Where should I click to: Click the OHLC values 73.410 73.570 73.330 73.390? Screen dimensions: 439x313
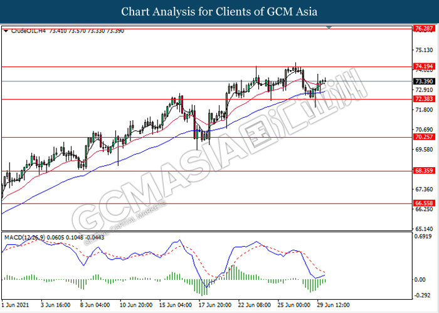tap(87, 31)
